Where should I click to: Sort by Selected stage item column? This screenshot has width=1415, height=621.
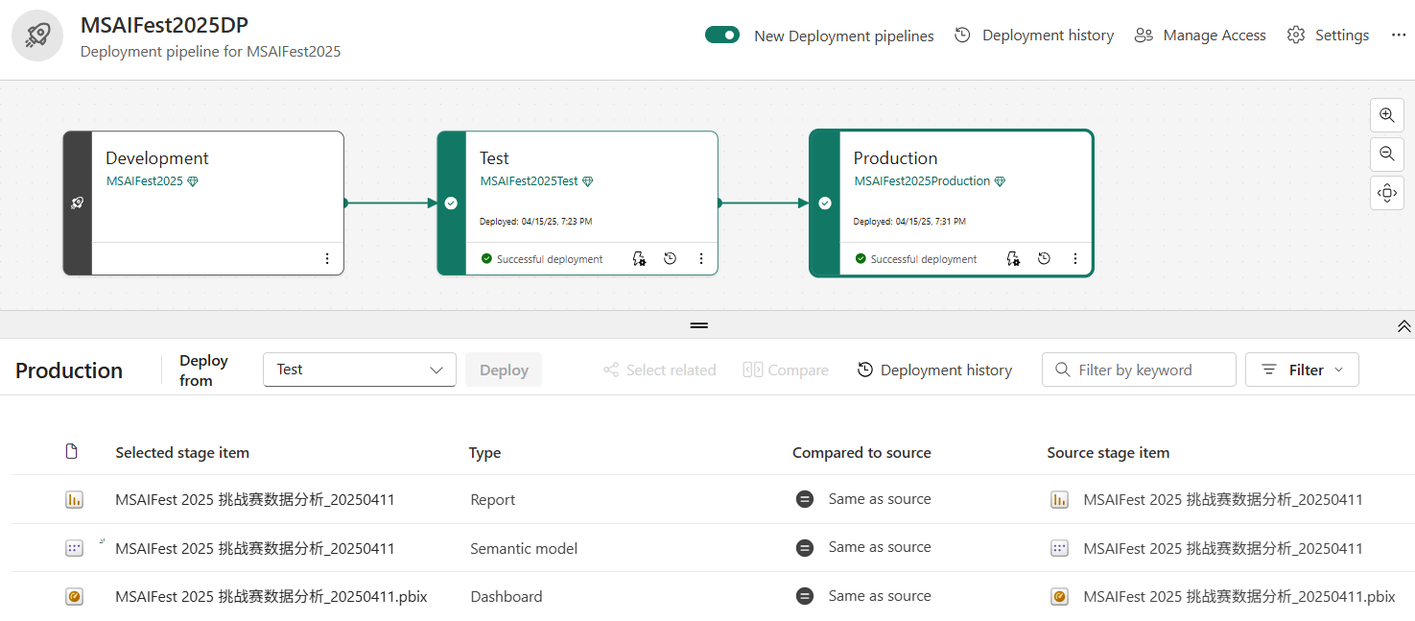(182, 453)
